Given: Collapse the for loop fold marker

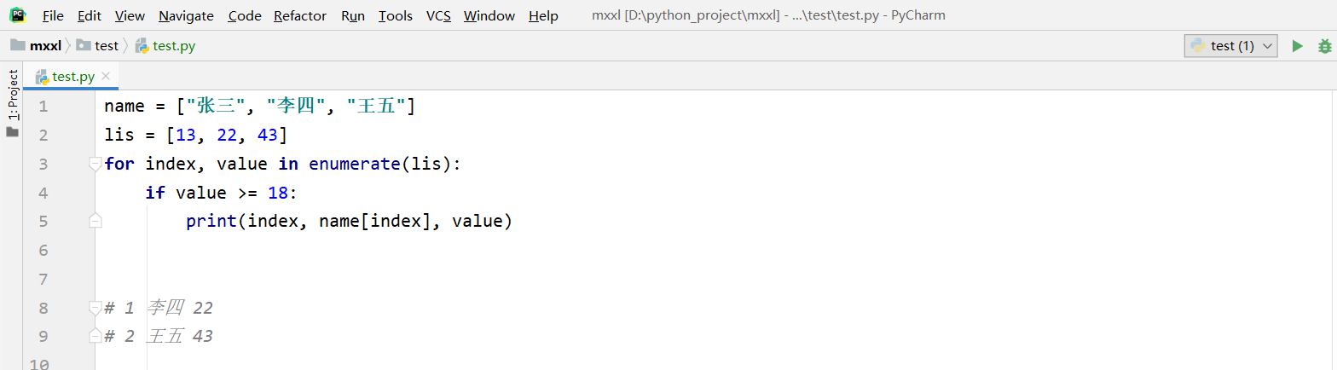Looking at the screenshot, I should click(x=95, y=164).
